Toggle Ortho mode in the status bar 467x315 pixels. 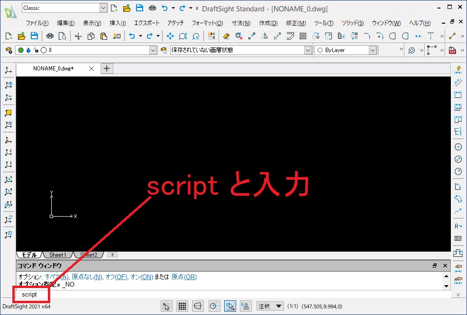(x=198, y=306)
